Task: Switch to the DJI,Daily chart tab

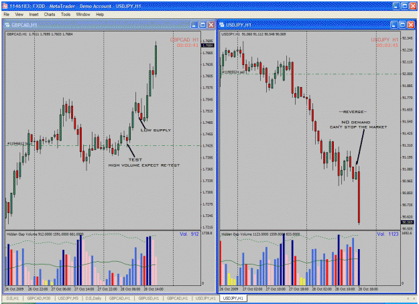Action: click(94, 298)
